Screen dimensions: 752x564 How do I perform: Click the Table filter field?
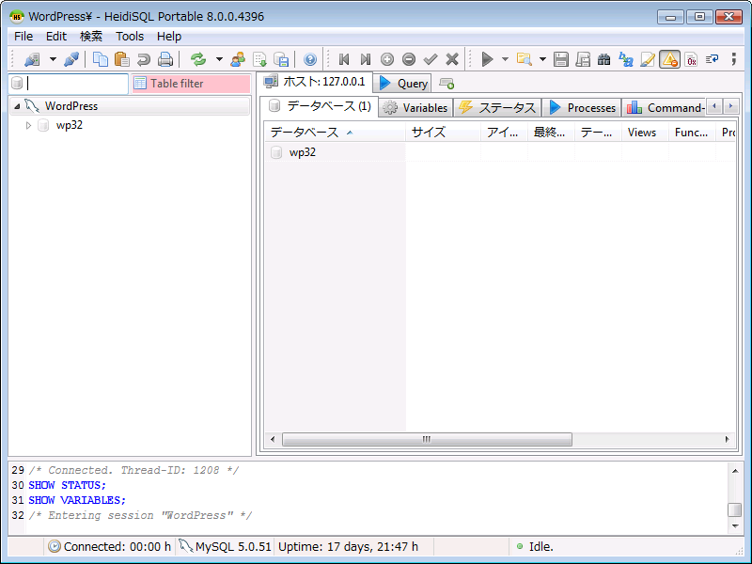191,84
